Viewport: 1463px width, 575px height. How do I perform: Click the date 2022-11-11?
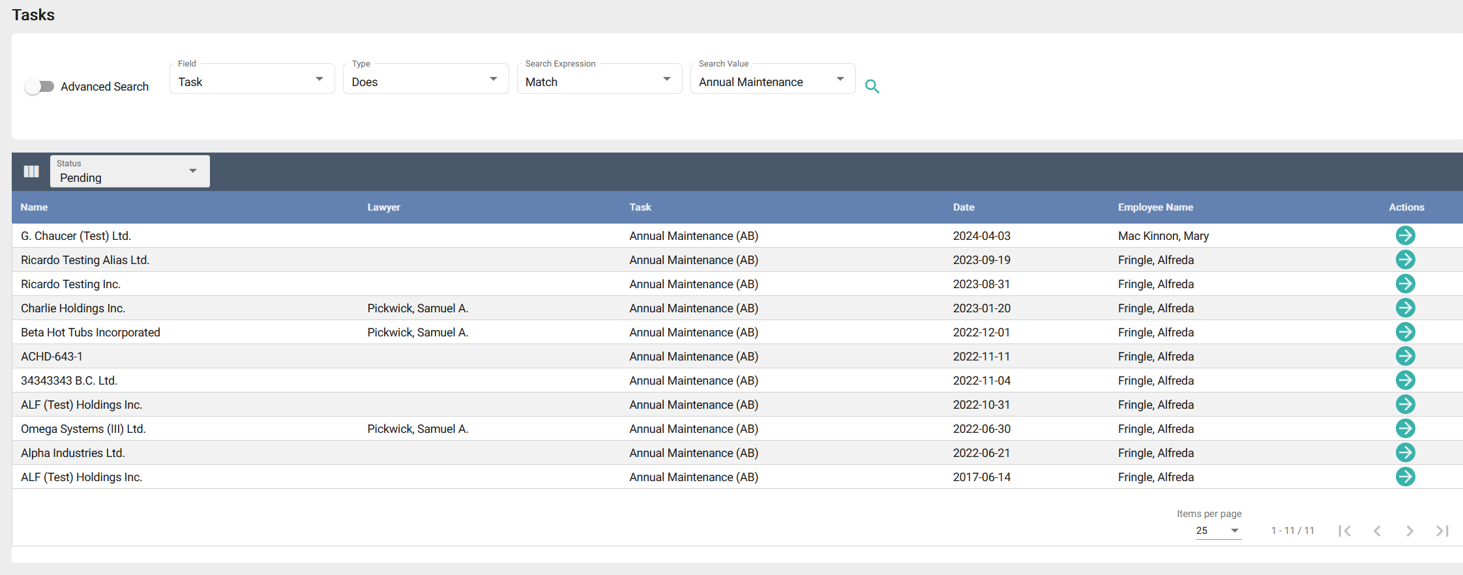point(982,357)
